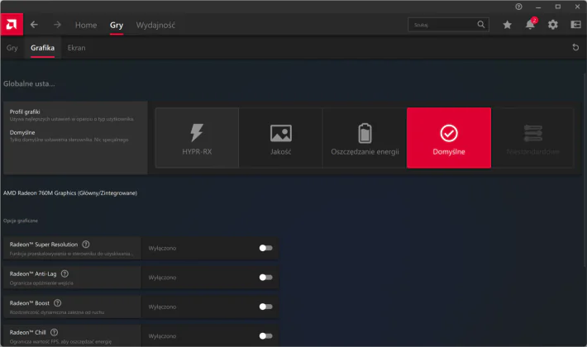Select the Domyślne profile tile

(x=449, y=138)
